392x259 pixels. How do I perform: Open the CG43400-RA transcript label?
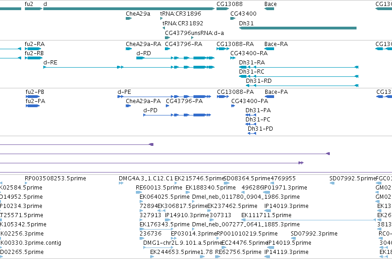[249, 53]
